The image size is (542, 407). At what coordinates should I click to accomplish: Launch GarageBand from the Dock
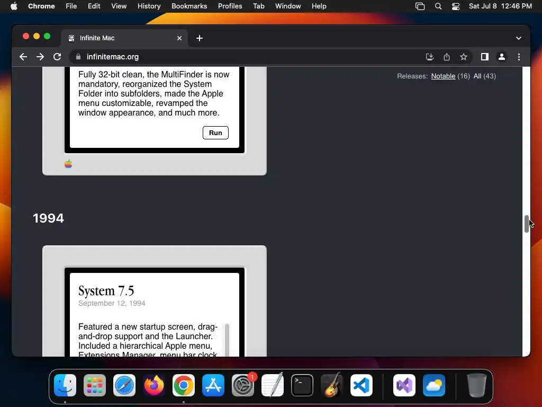pos(332,385)
